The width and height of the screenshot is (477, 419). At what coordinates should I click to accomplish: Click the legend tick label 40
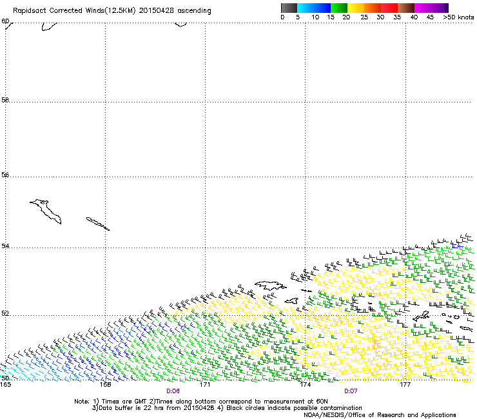[x=414, y=17]
